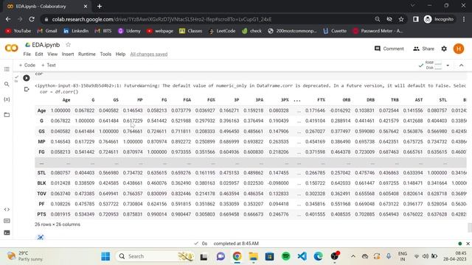Viewport: 472px width, 265px height.
Task: Click All changes saved link
Action: (149, 54)
